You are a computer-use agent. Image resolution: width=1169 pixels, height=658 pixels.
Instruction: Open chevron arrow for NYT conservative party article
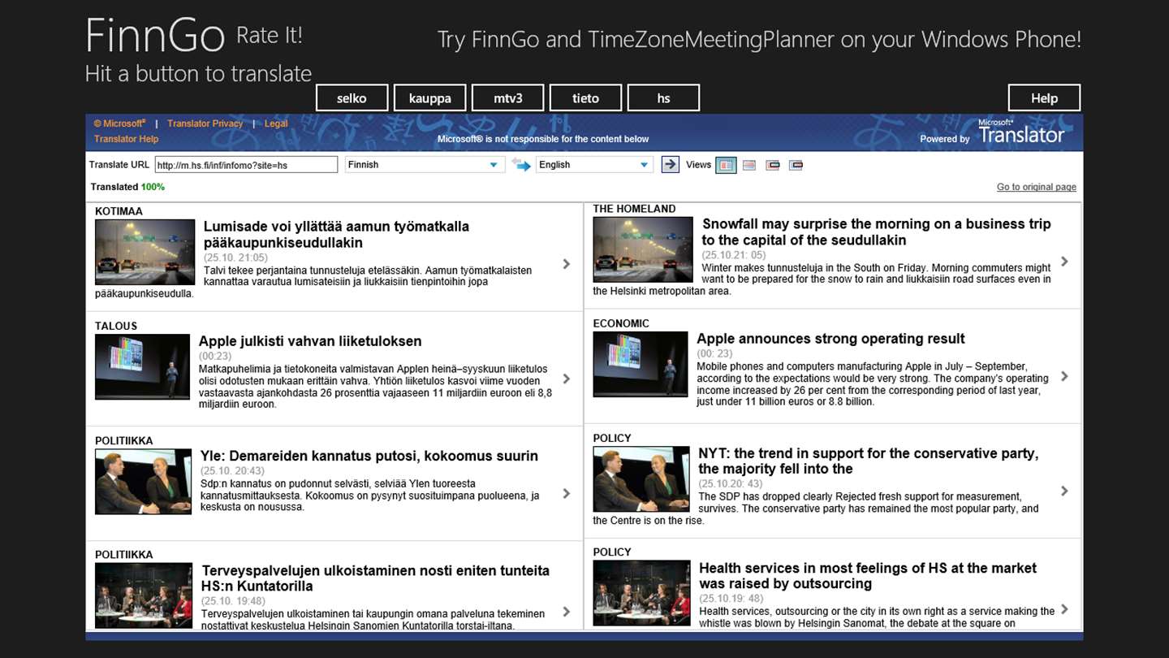1065,491
